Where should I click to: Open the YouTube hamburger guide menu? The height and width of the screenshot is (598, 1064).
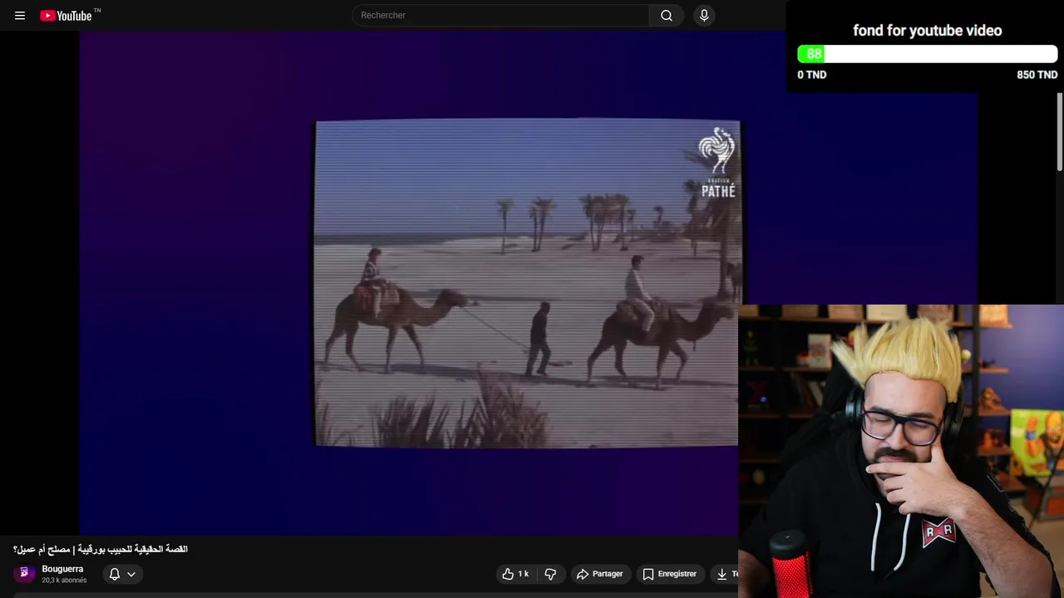[x=20, y=16]
